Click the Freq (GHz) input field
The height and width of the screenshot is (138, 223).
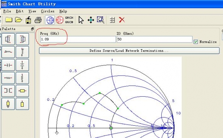78,39
